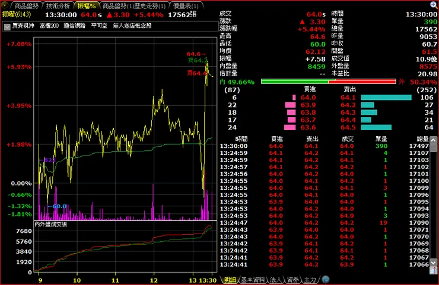Click the 最低 value 60.0
The height and width of the screenshot is (285, 439).
coord(317,44)
